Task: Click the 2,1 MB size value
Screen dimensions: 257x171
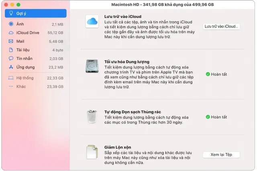Action: coord(57,24)
